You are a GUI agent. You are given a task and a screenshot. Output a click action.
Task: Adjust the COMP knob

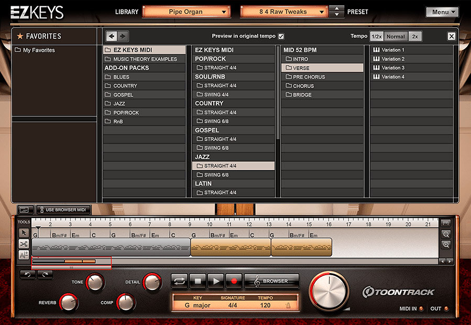click(x=126, y=302)
